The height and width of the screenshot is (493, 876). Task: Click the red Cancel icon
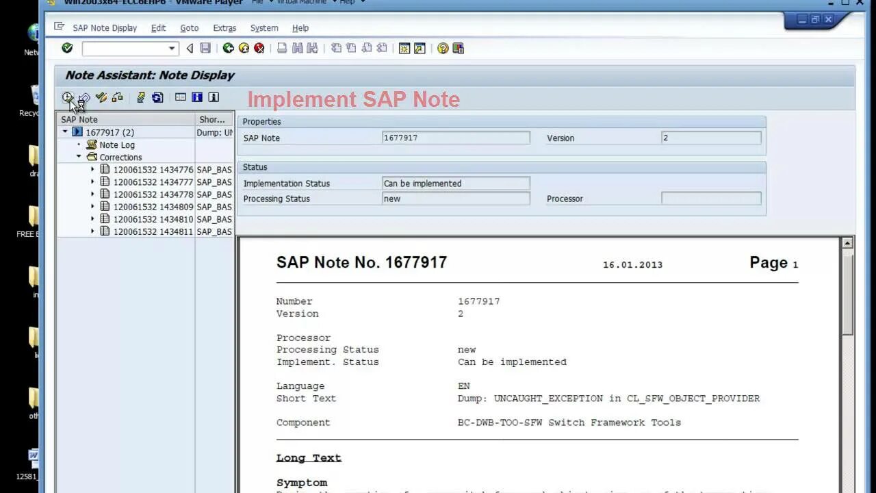pos(259,48)
